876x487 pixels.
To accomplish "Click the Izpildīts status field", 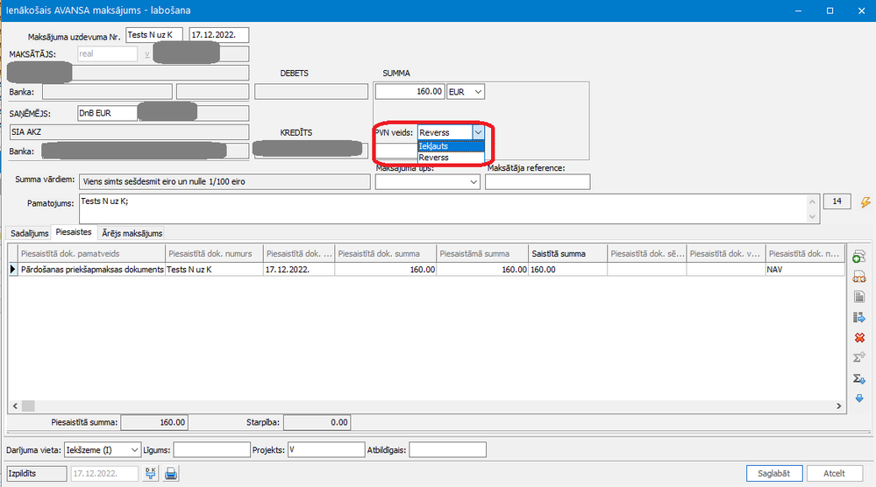I will pos(36,474).
